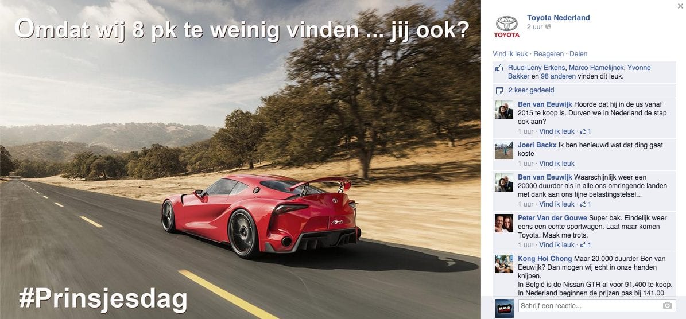Click the Toyota logo profile picture
Image resolution: width=686 pixels, height=319 pixels.
pos(507,27)
